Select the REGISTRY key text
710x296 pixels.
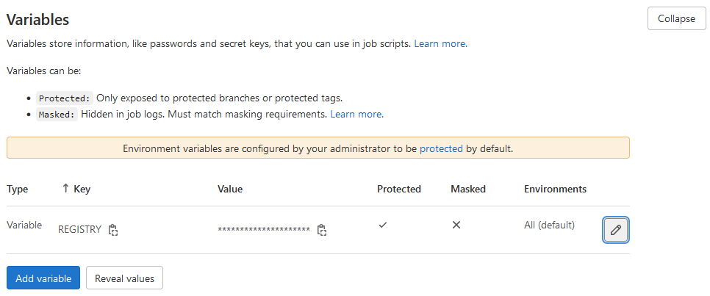[79, 229]
